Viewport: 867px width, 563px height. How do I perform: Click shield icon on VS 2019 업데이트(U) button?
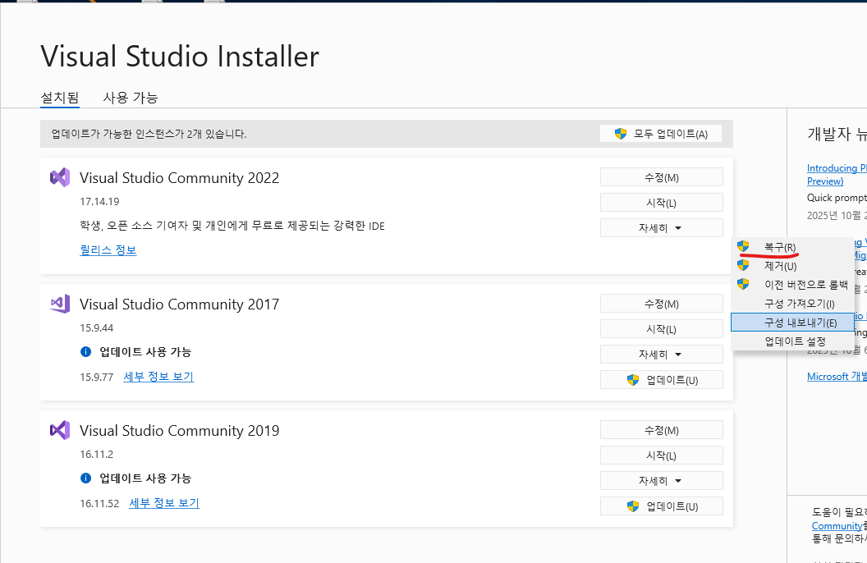[x=633, y=506]
